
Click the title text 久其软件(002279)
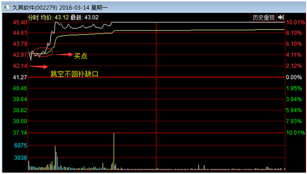click(35, 8)
